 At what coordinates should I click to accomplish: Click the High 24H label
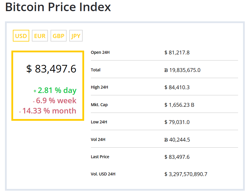click(100, 87)
